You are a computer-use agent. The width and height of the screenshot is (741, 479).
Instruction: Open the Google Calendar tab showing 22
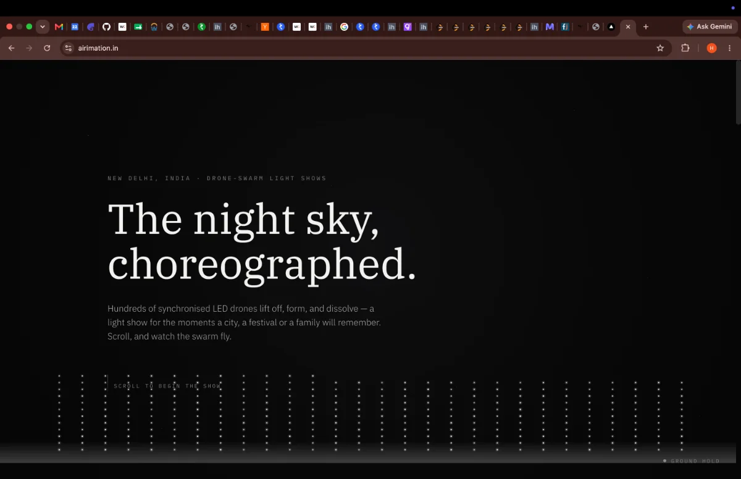tap(75, 27)
